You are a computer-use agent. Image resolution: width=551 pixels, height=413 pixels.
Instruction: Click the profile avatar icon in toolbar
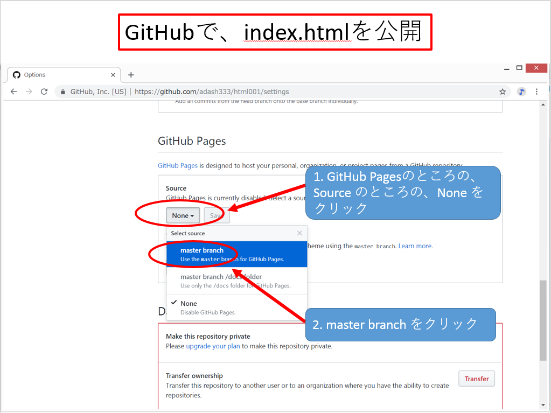(x=521, y=92)
